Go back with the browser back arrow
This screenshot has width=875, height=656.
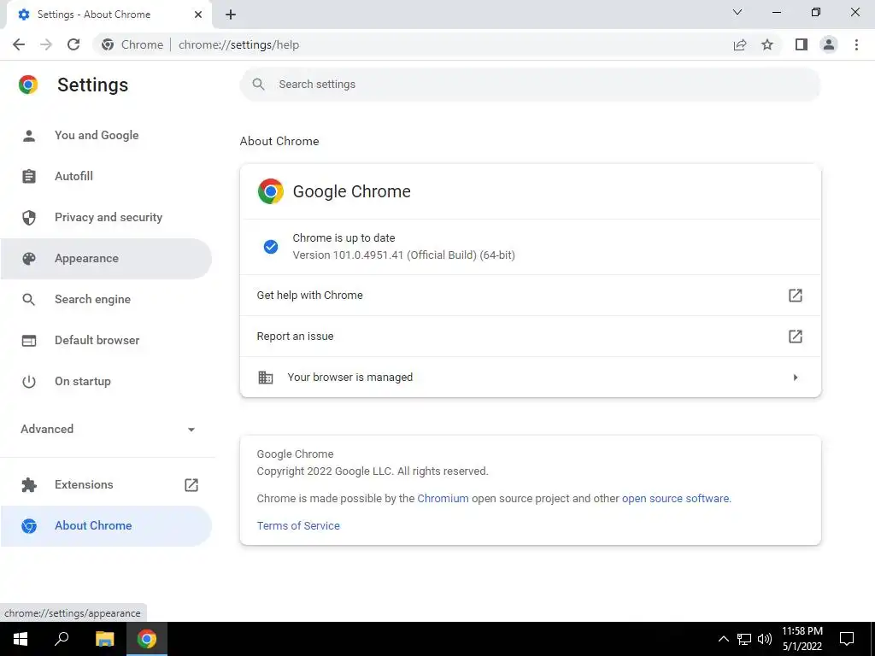pyautogui.click(x=19, y=44)
